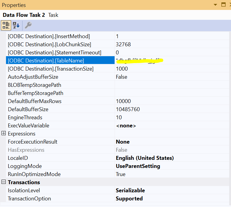Edit DefaultBufferSize value 10485760
This screenshot has width=231, height=207.
(x=172, y=109)
